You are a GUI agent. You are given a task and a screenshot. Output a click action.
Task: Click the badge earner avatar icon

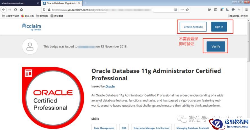(x=30, y=47)
